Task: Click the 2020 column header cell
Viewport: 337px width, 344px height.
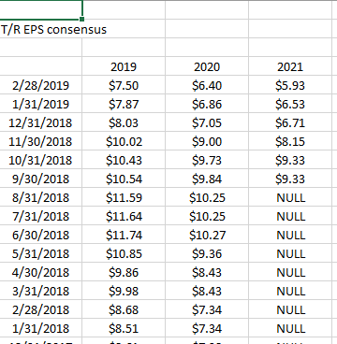Action: pyautogui.click(x=207, y=66)
